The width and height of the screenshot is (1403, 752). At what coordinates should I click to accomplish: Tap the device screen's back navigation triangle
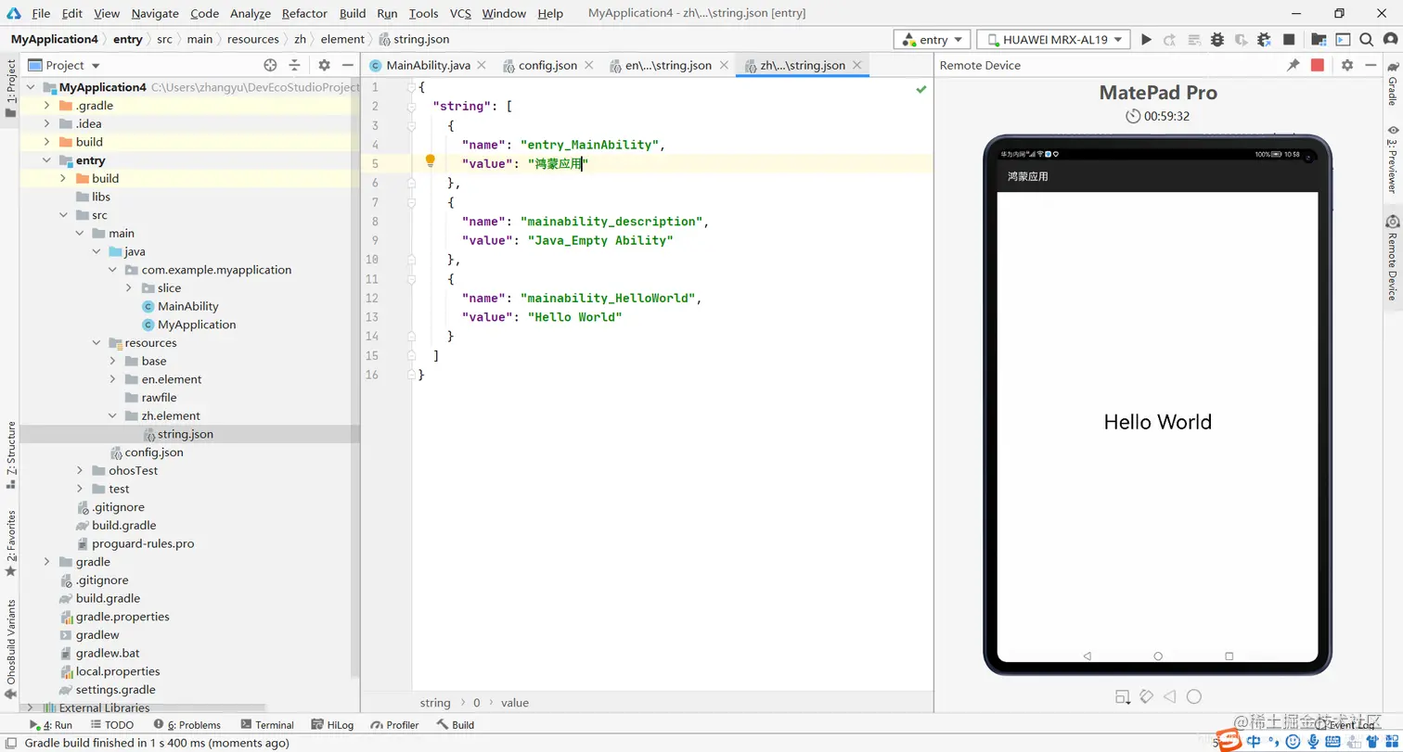tap(1087, 656)
